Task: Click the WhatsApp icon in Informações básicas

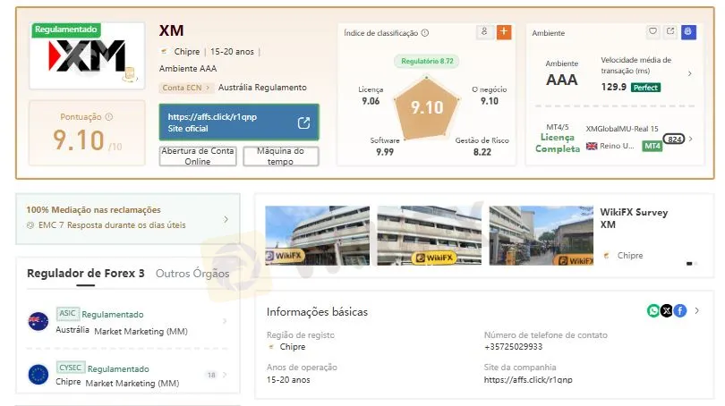Action: (653, 310)
